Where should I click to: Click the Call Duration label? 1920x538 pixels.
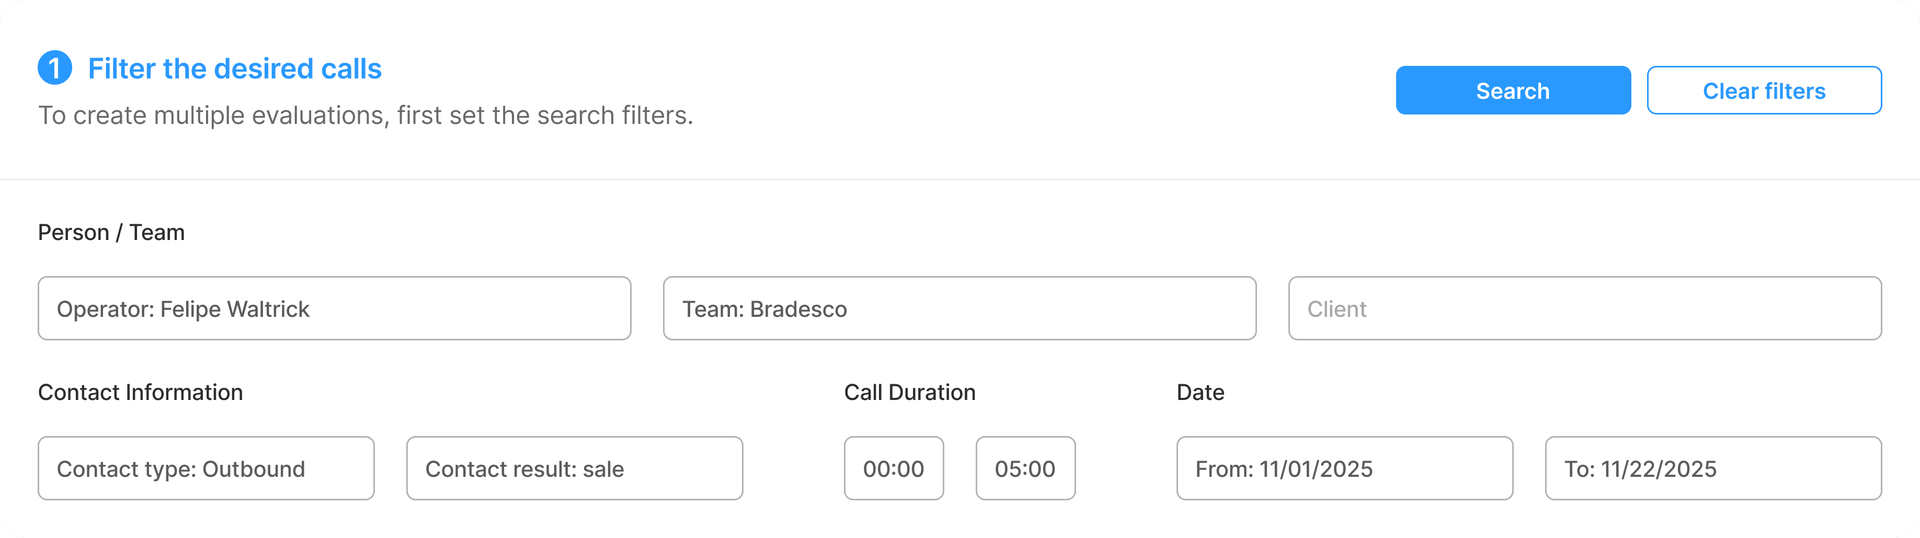pos(909,392)
